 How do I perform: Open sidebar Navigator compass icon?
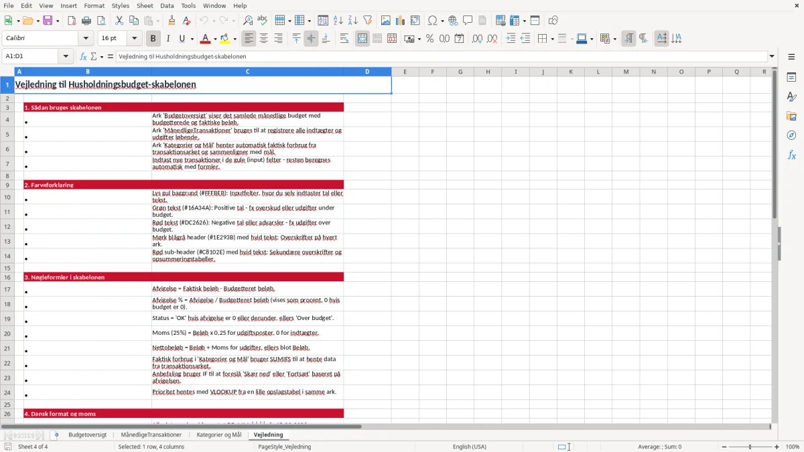tap(791, 135)
